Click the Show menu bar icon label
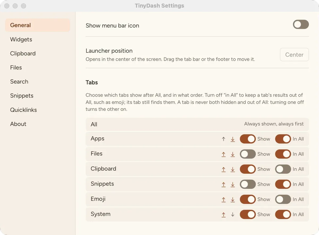 click(112, 26)
